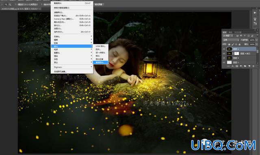Toggle the resize windows to fit checkbox
The height and width of the screenshot is (155, 260).
click(15, 4)
